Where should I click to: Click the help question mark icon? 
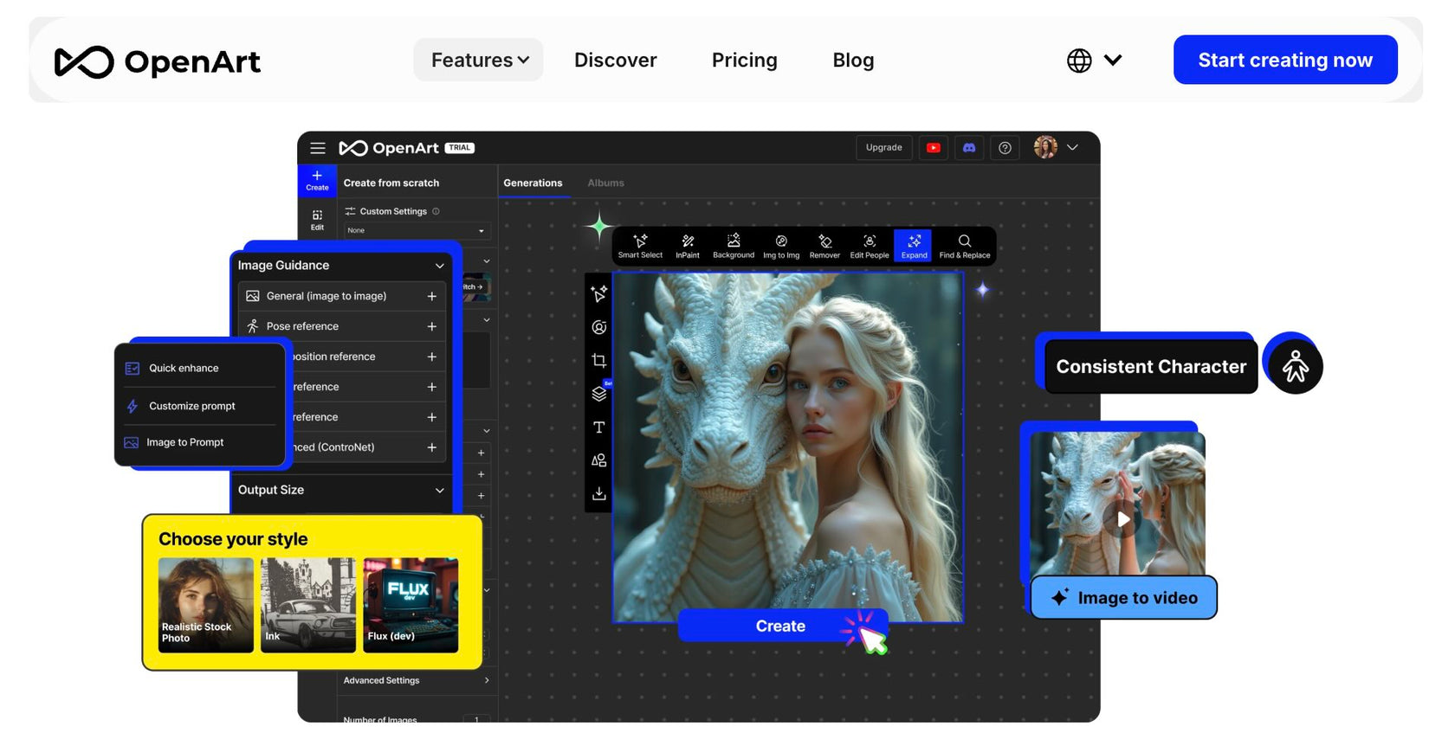[1005, 148]
